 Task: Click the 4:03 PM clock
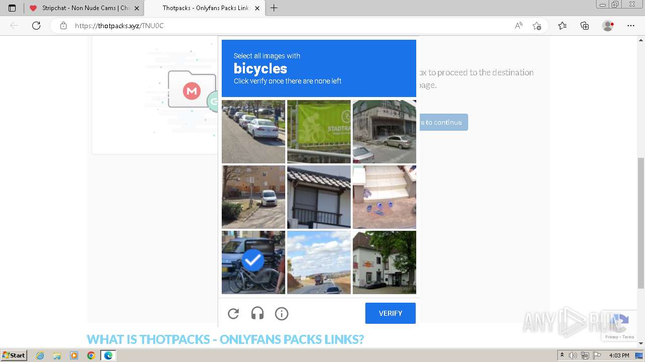pos(619,355)
